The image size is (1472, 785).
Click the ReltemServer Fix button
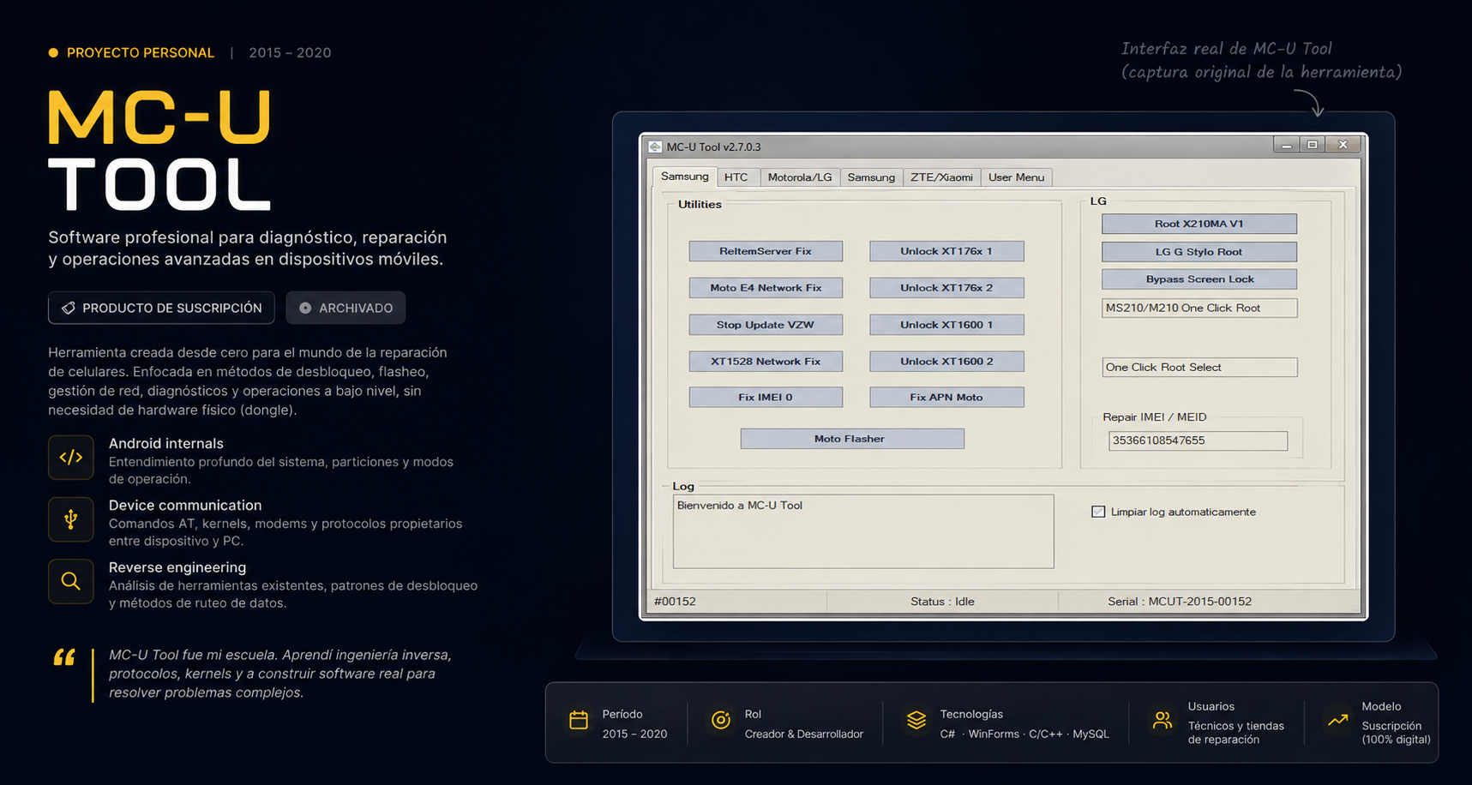(x=766, y=251)
